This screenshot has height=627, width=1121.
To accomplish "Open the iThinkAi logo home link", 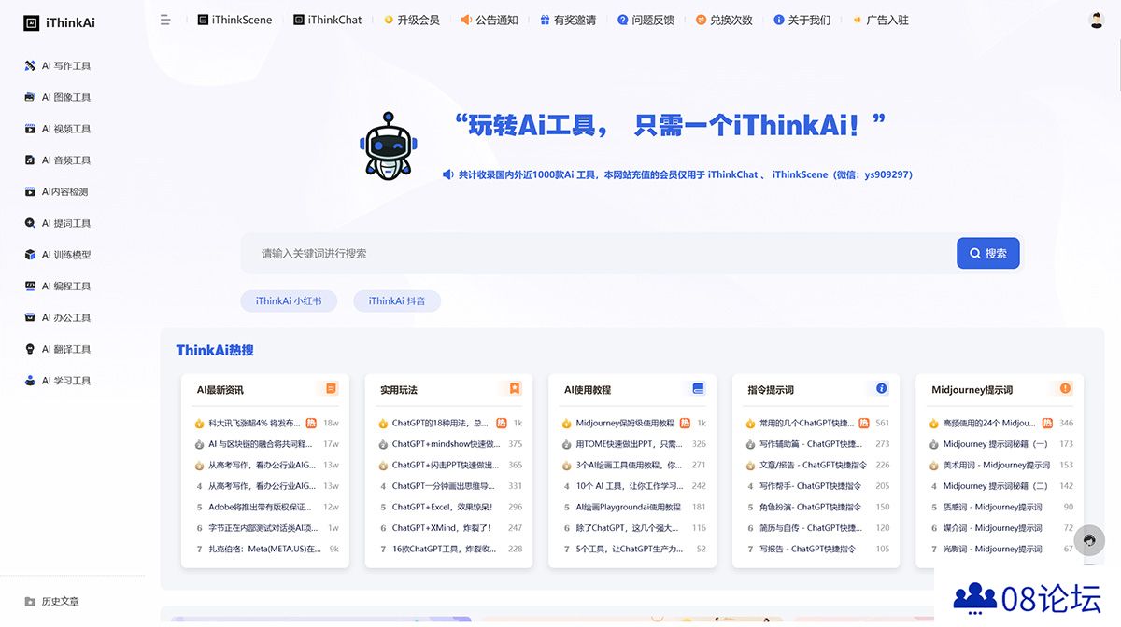I will point(60,22).
